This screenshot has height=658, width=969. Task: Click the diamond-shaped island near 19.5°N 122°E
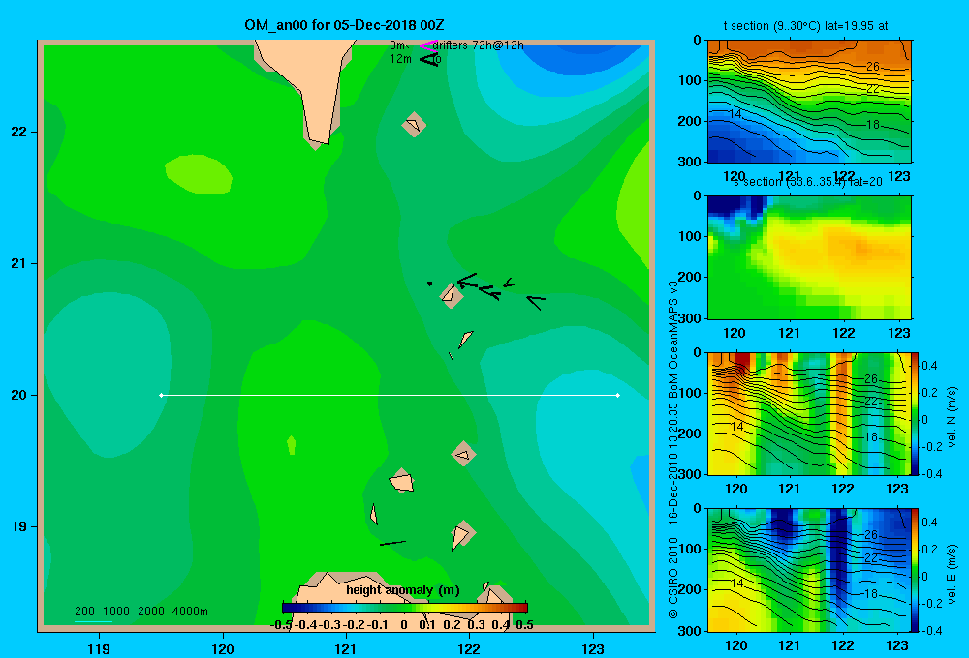coord(463,454)
